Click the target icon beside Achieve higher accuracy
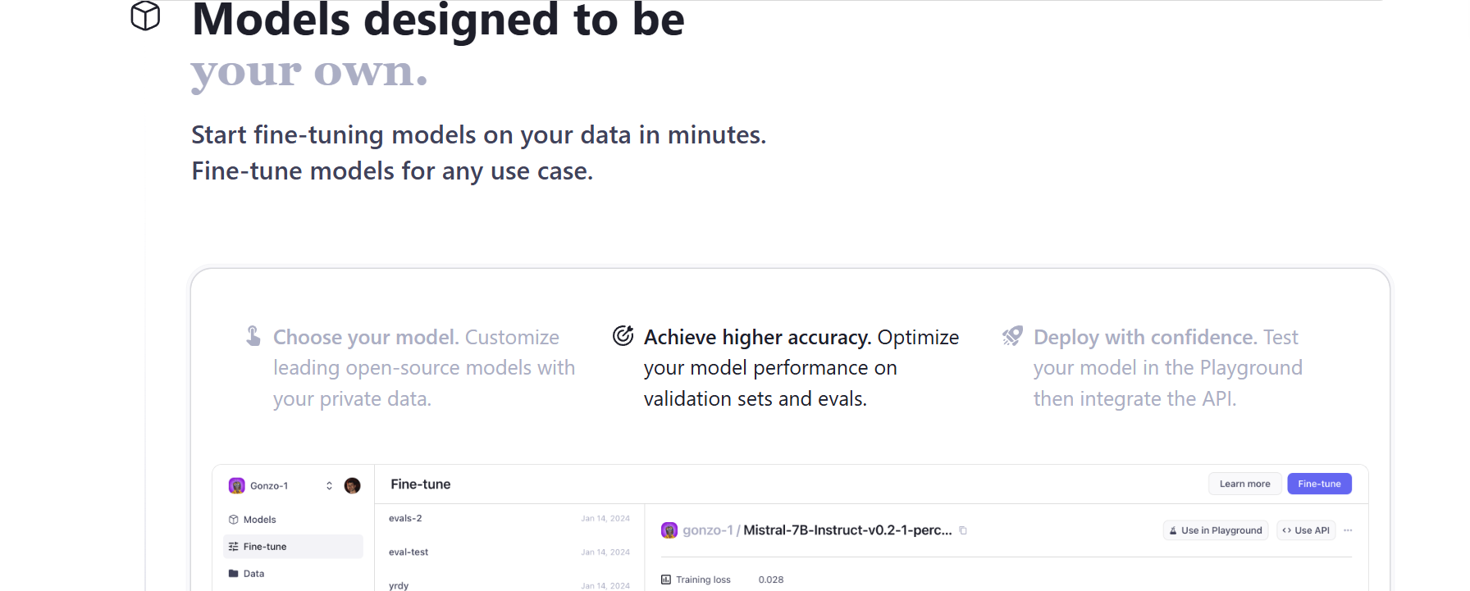 (x=623, y=335)
